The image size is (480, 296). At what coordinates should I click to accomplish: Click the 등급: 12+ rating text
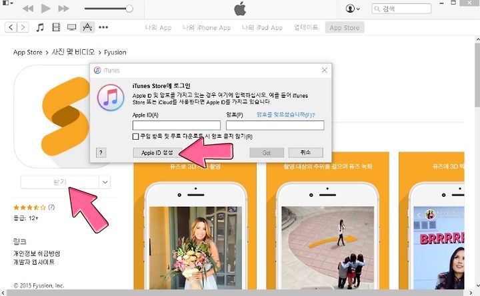tap(26, 218)
